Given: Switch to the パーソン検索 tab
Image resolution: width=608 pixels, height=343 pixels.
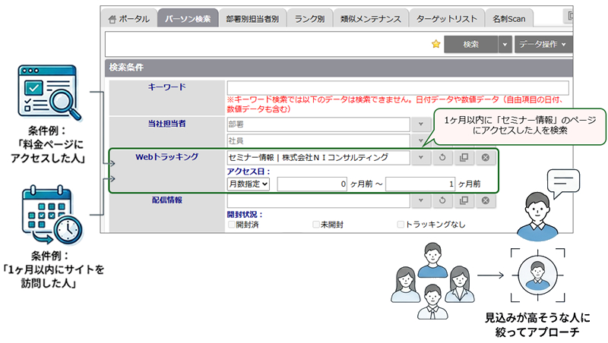Looking at the screenshot, I should 188,18.
